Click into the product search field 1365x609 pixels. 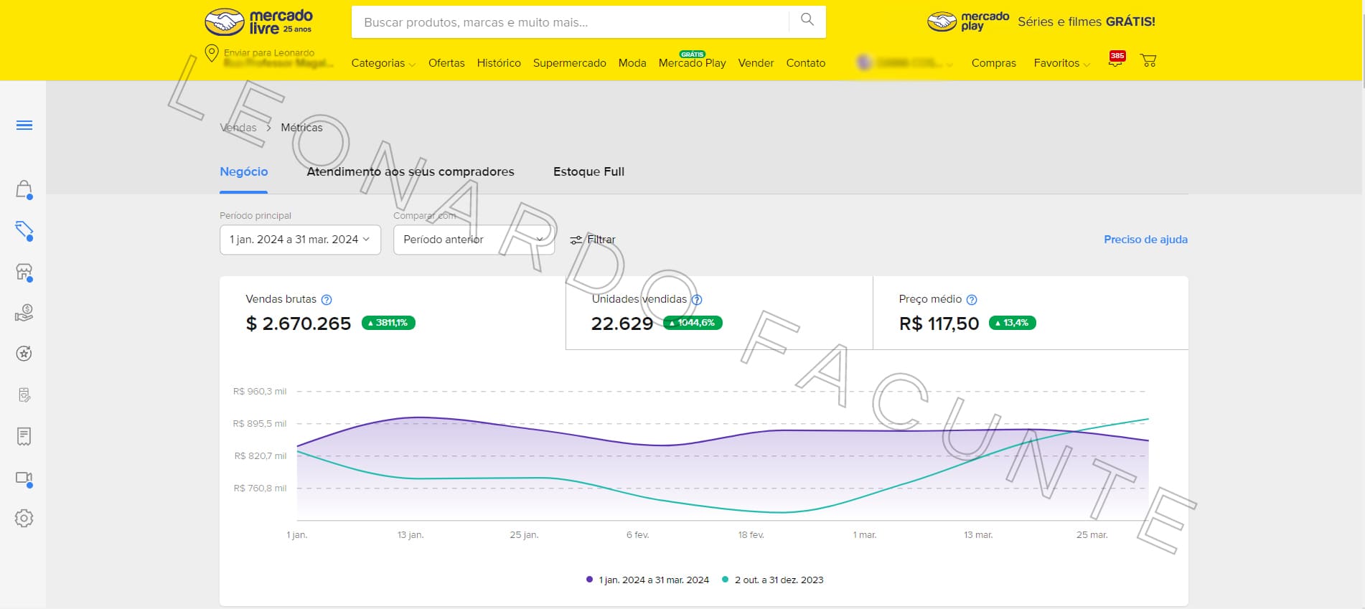click(571, 22)
